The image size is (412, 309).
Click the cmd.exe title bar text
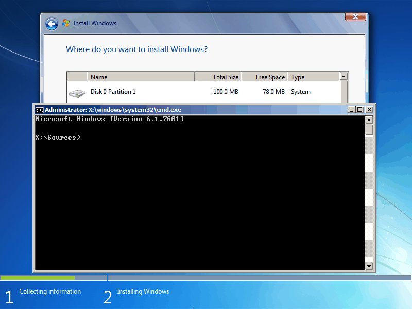click(x=113, y=110)
